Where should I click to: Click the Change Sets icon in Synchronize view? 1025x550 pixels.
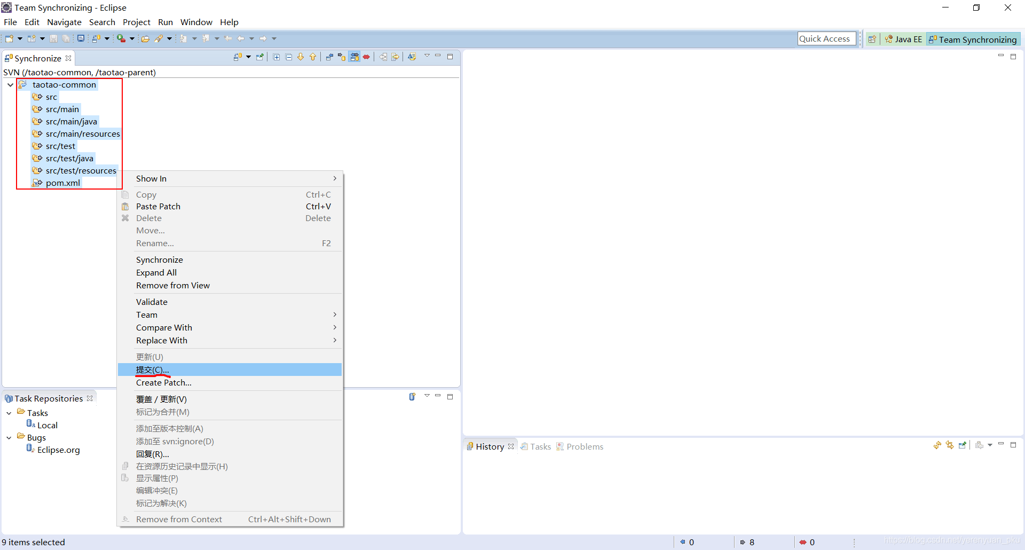click(x=412, y=57)
